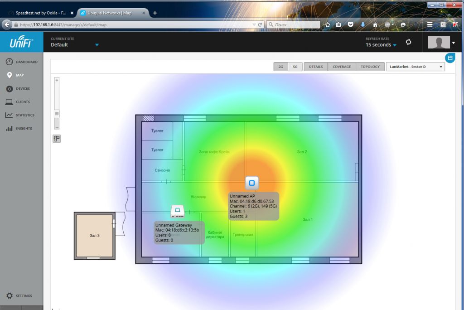The height and width of the screenshot is (310, 464).
Task: Select the Unnamed Gateway icon on map
Action: click(177, 211)
